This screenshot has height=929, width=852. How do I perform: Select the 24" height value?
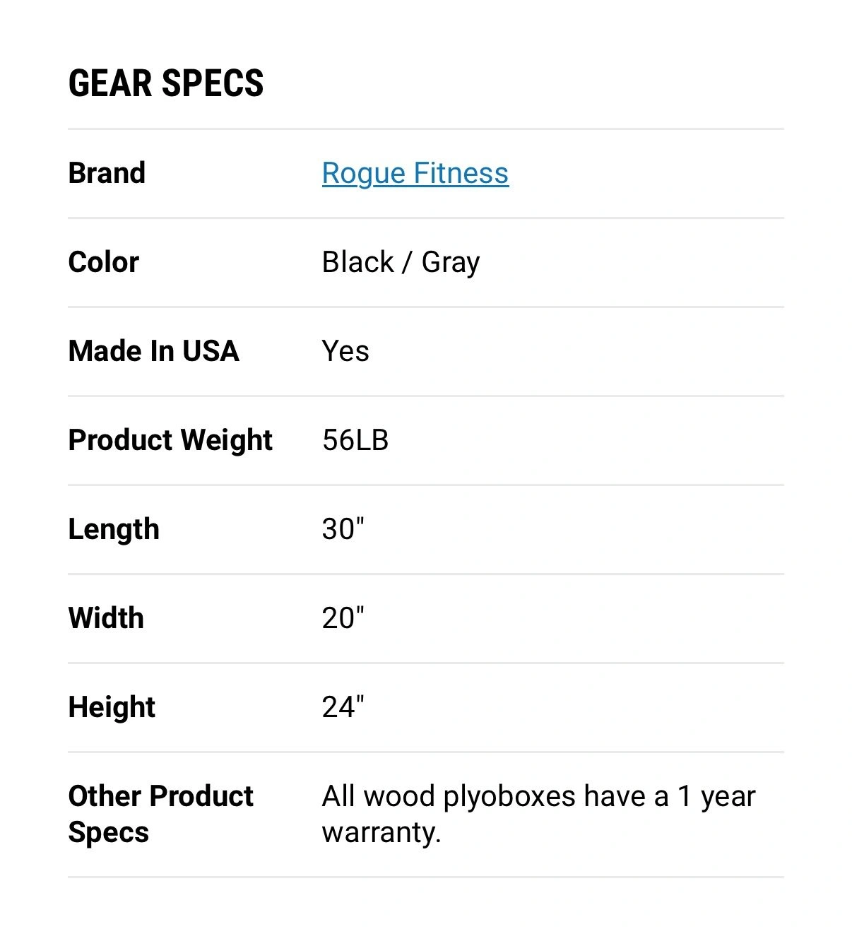coord(343,707)
